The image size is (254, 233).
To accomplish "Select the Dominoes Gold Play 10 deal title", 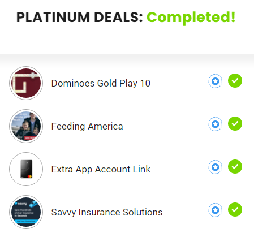I will [101, 83].
